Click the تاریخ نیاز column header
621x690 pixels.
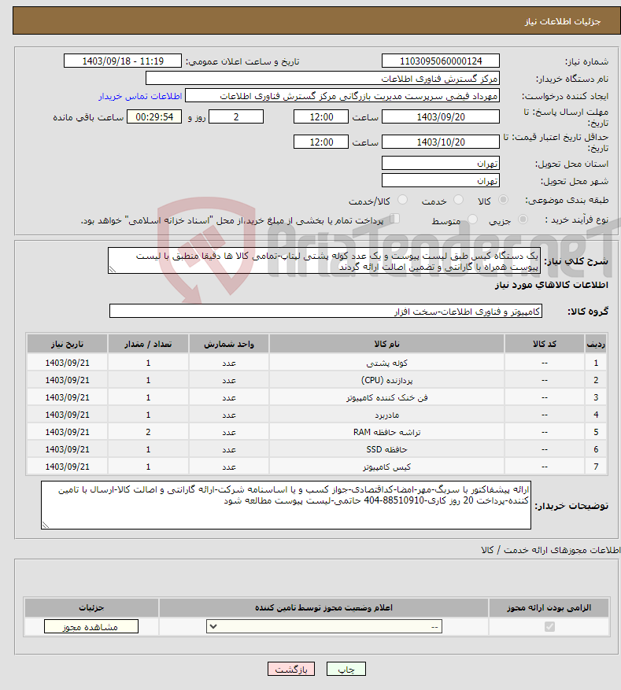[68, 344]
